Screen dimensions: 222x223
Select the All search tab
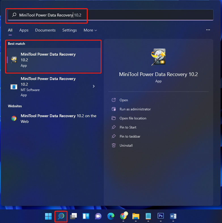[10, 30]
